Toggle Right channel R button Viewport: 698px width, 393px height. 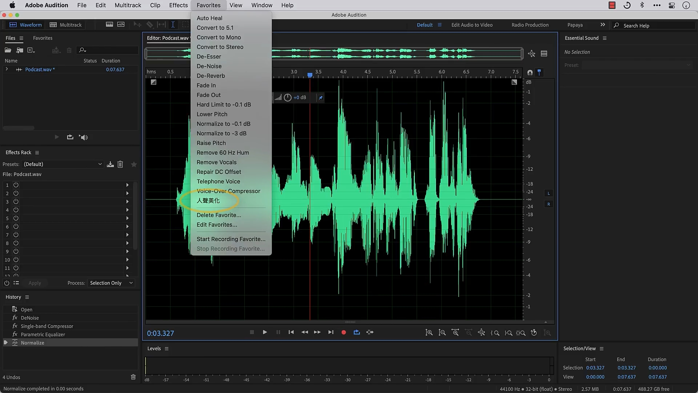(549, 204)
